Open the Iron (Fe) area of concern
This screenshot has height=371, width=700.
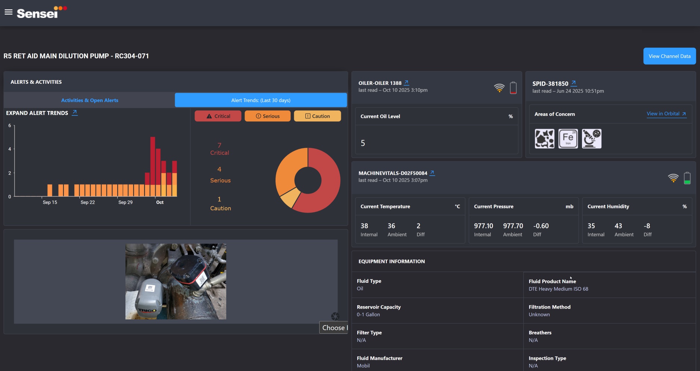[568, 139]
